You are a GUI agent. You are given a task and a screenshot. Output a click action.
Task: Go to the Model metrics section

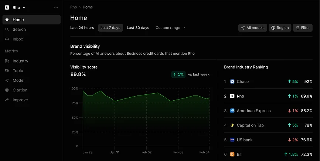click(18, 80)
